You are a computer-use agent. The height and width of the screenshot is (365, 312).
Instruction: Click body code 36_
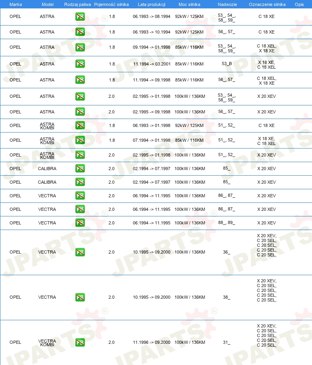click(x=227, y=252)
